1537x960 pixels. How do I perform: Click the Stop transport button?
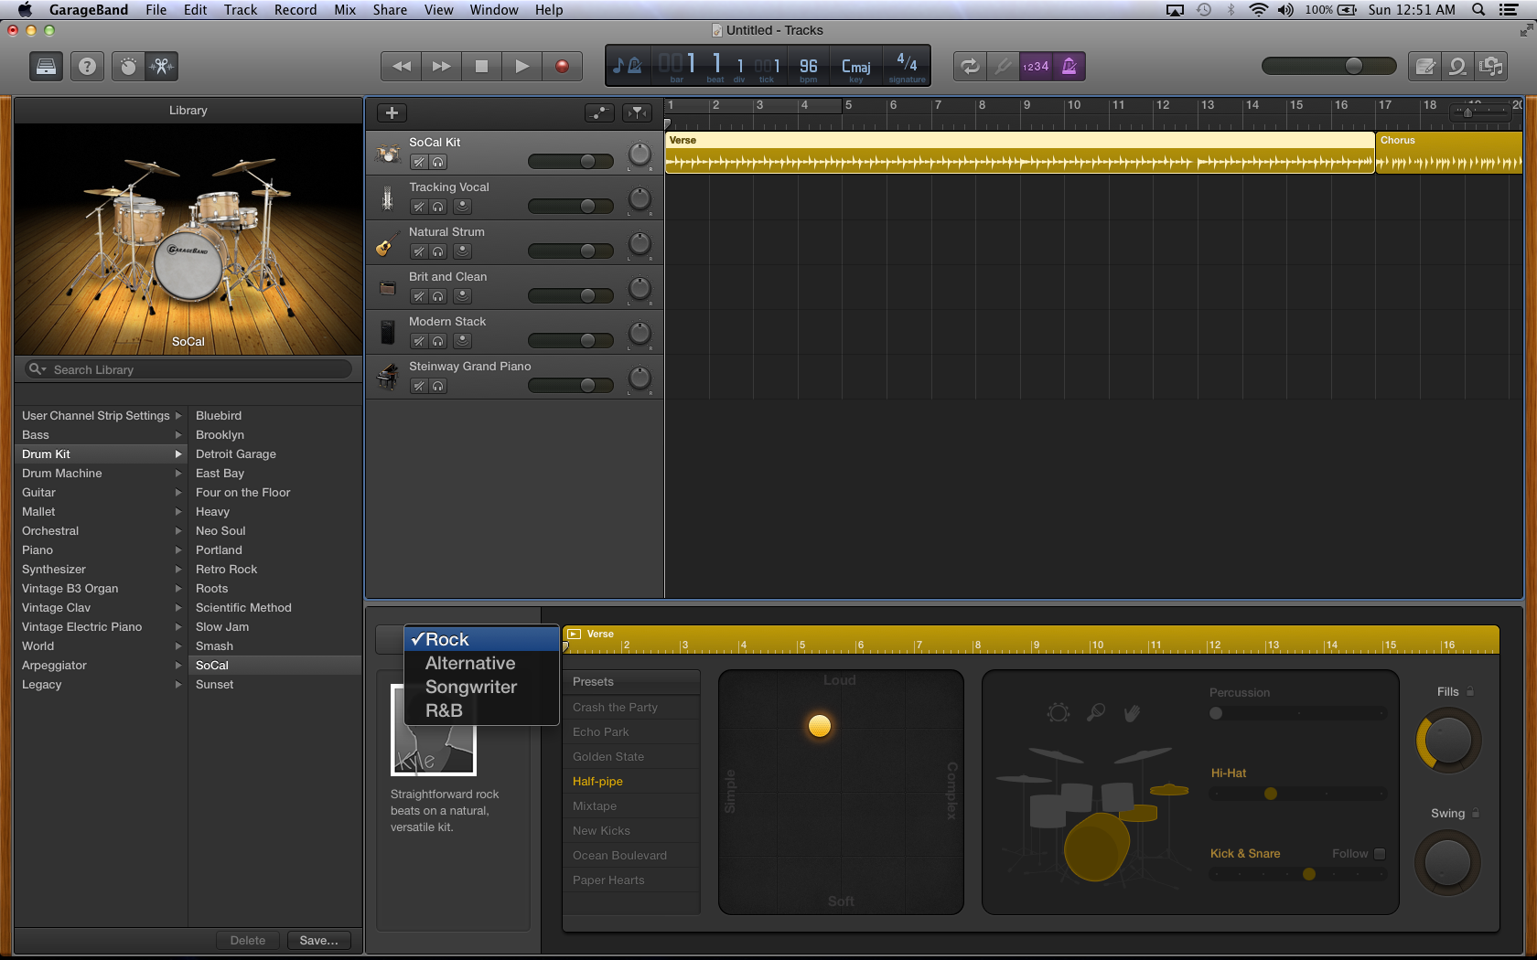(x=481, y=66)
